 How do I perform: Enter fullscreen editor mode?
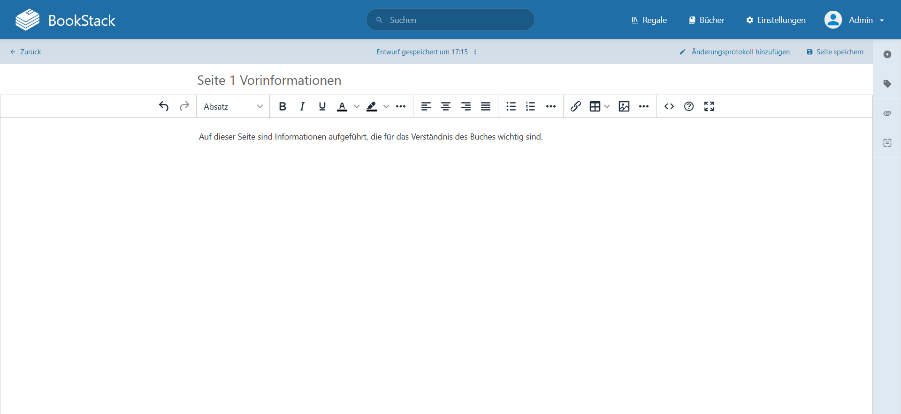[x=709, y=106]
